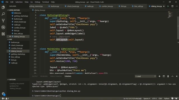This screenshot has height=100, width=179.
Task: Select the Terminal panel tab
Action: point(68,76)
